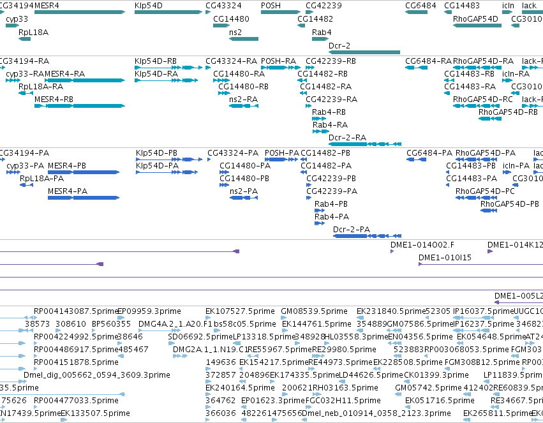Open protein CG43324-PA
The image size is (543, 423).
[233, 153]
